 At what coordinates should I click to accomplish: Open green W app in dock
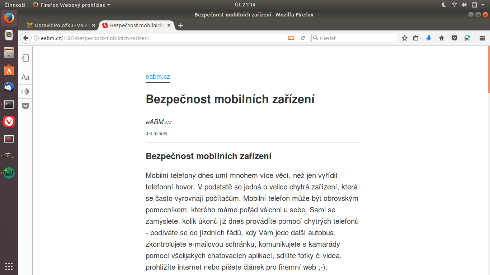(x=9, y=173)
